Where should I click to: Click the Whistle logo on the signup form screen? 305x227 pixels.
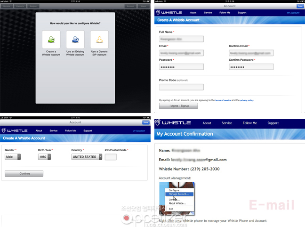(x=169, y=12)
